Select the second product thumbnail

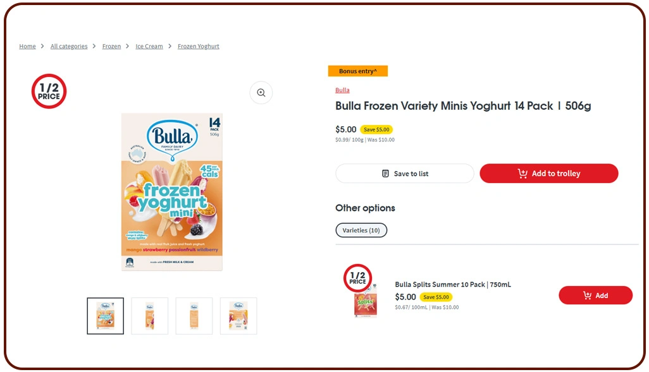click(x=149, y=316)
